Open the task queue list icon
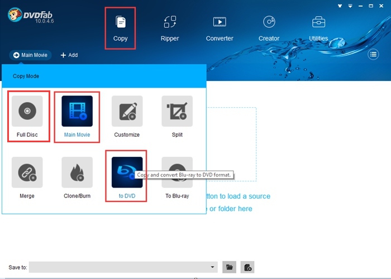The width and height of the screenshot is (391, 279). tap(373, 54)
